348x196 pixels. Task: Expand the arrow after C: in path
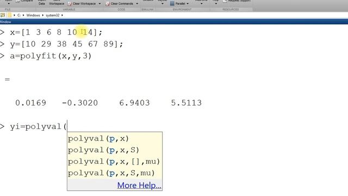pos(23,15)
